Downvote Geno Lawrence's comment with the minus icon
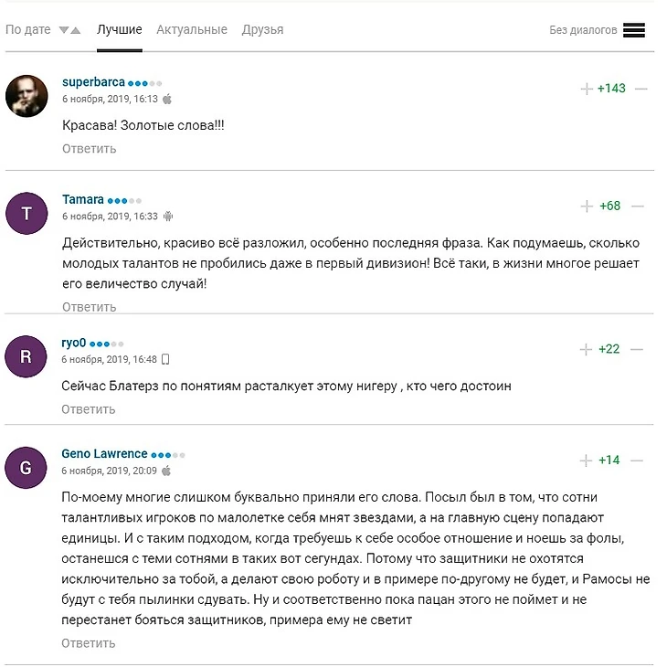The height and width of the screenshot is (667, 667). (x=637, y=461)
